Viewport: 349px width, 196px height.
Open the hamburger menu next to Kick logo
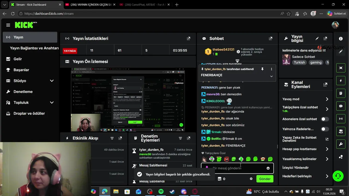(8, 25)
